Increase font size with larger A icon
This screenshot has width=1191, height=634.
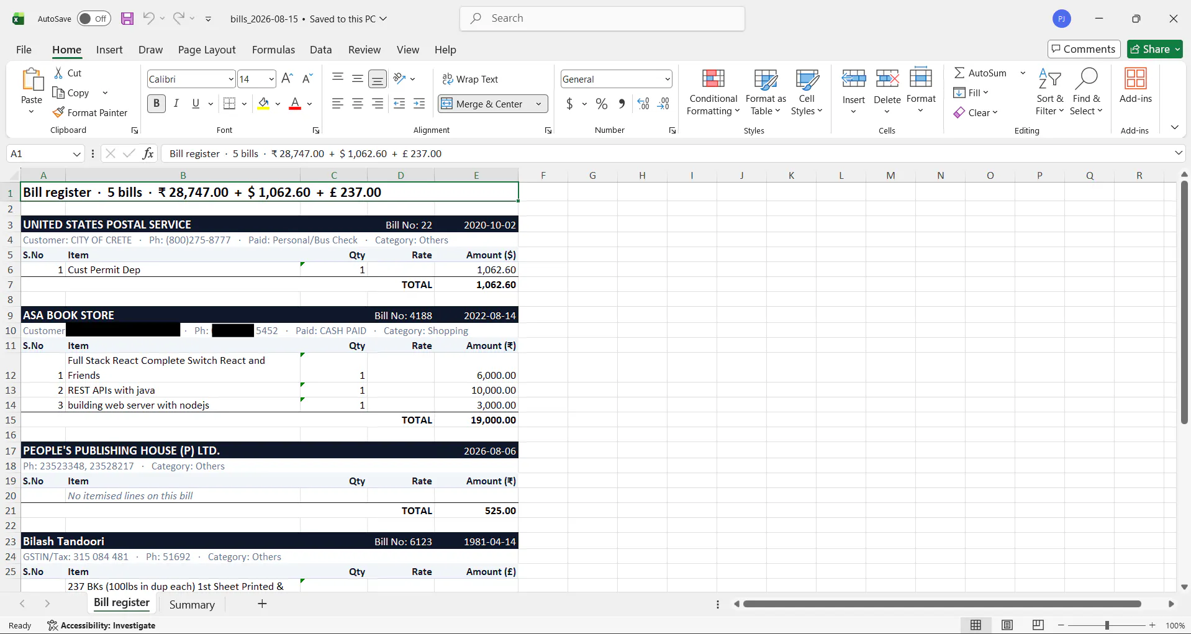pyautogui.click(x=287, y=78)
